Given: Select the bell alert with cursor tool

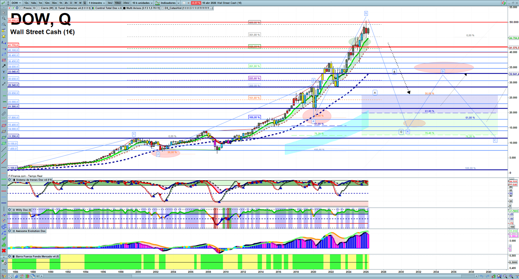Looking at the screenshot, I should 4,30.
